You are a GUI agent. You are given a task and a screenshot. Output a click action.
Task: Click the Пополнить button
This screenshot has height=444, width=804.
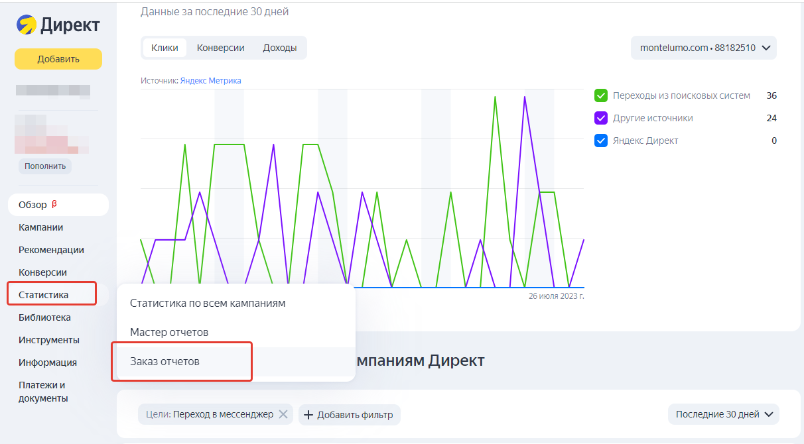[x=45, y=166]
